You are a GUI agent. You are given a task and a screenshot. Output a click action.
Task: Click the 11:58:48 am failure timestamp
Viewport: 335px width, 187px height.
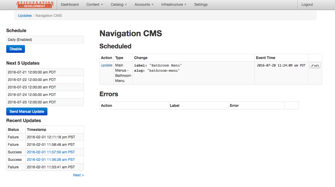tap(51, 145)
